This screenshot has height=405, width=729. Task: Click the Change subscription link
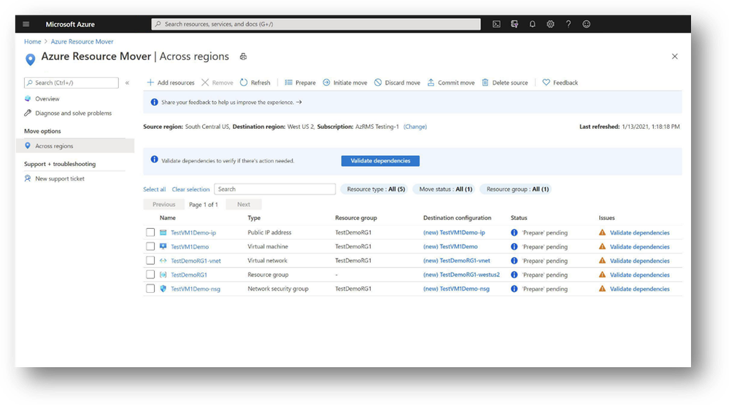pos(415,127)
